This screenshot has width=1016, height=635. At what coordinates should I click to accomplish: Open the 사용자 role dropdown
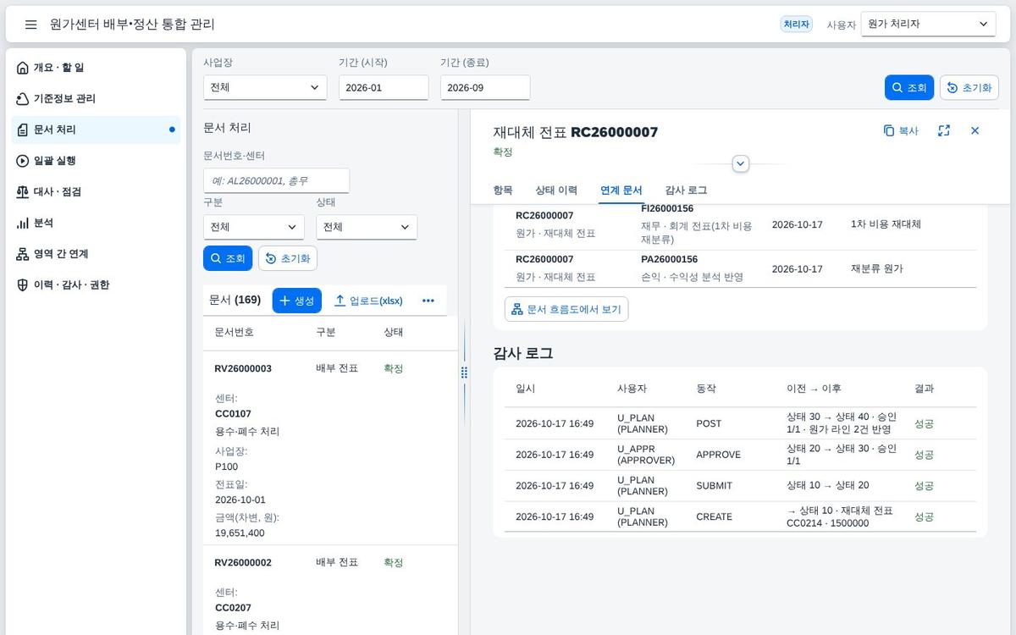928,25
